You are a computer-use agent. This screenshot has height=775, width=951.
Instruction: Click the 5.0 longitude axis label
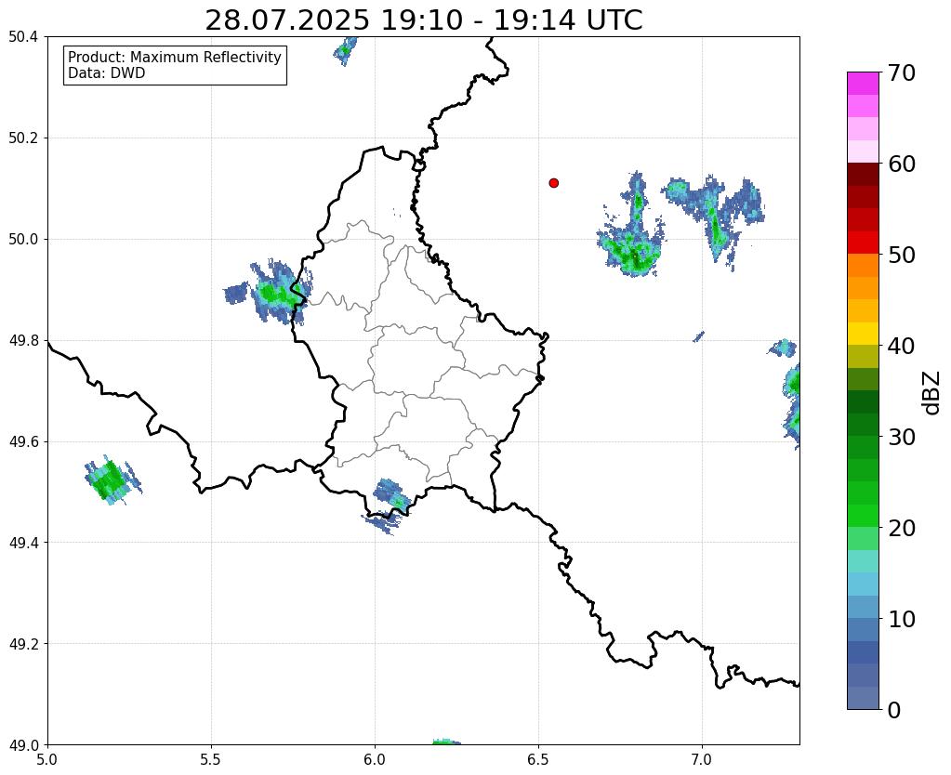coord(47,760)
